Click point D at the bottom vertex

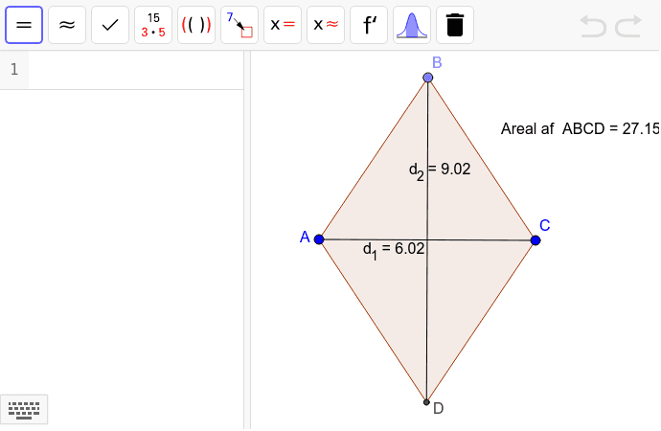[x=426, y=402]
